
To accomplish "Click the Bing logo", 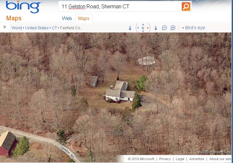I will [24, 7].
